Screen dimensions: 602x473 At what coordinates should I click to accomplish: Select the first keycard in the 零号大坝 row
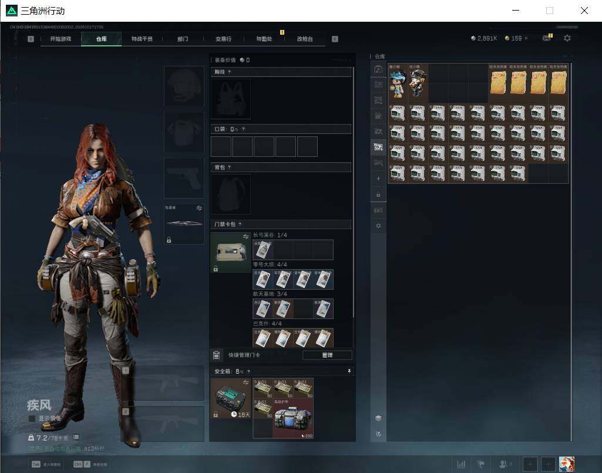tap(263, 279)
